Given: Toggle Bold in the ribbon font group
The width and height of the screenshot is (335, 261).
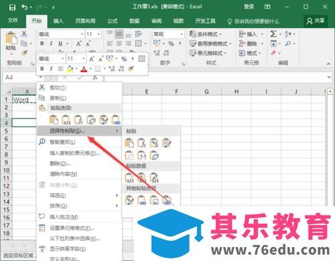Looking at the screenshot, I should click(x=42, y=43).
